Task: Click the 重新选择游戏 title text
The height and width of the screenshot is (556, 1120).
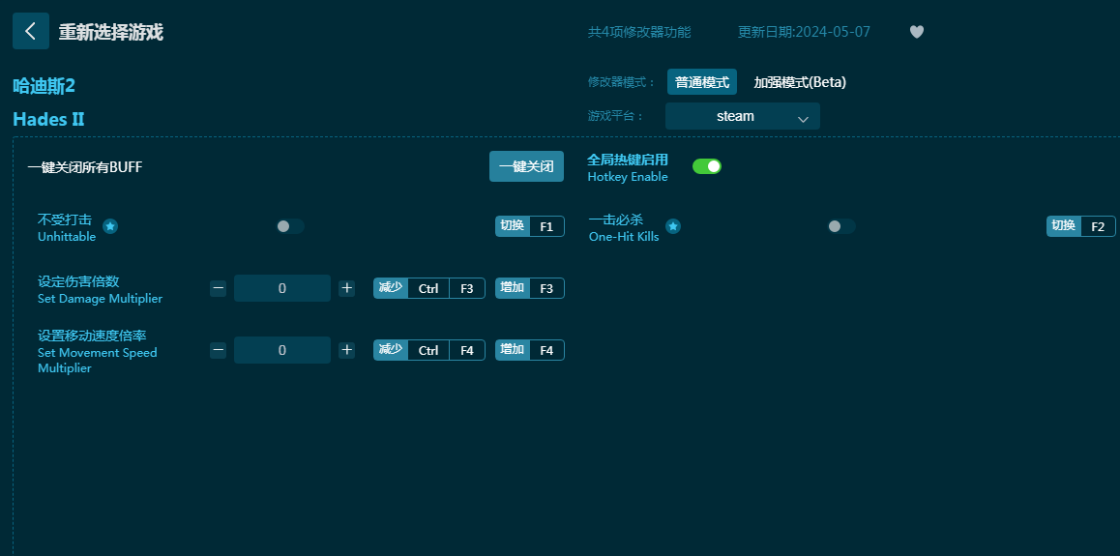Action: [x=110, y=32]
